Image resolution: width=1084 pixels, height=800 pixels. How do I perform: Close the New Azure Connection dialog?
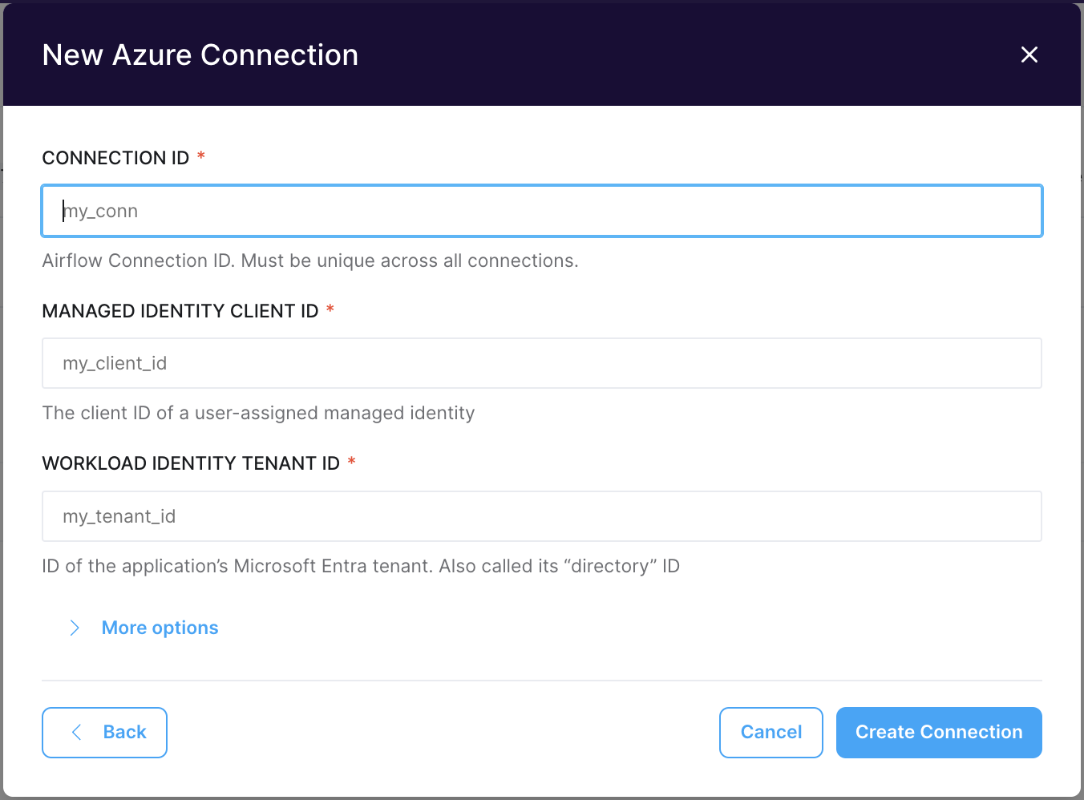1029,55
